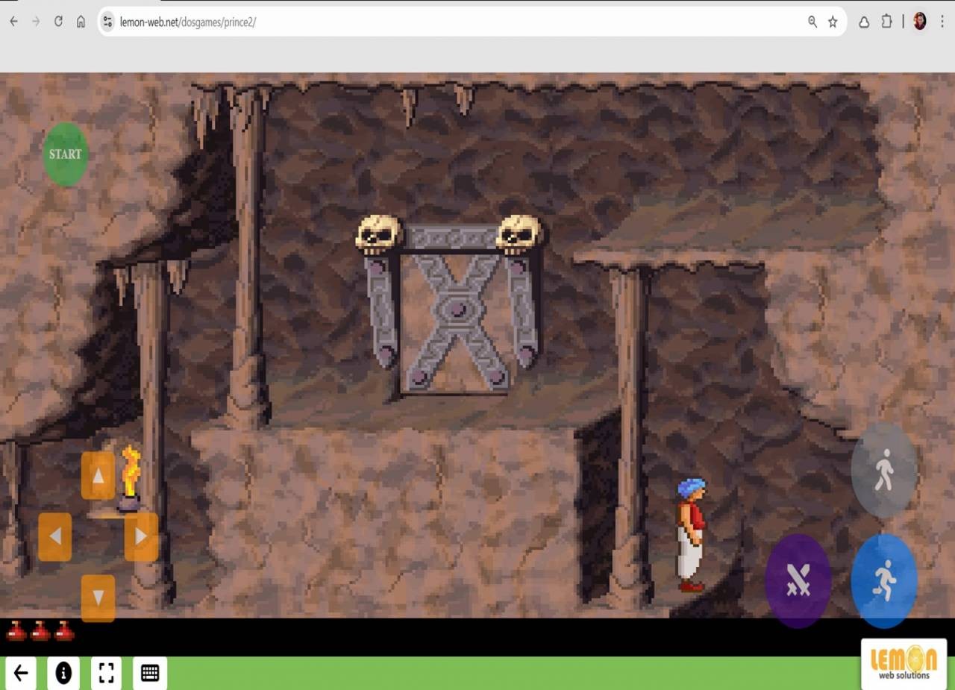The width and height of the screenshot is (955, 690).
Task: Open the zoom magnifier icon in address bar
Action: pos(812,22)
